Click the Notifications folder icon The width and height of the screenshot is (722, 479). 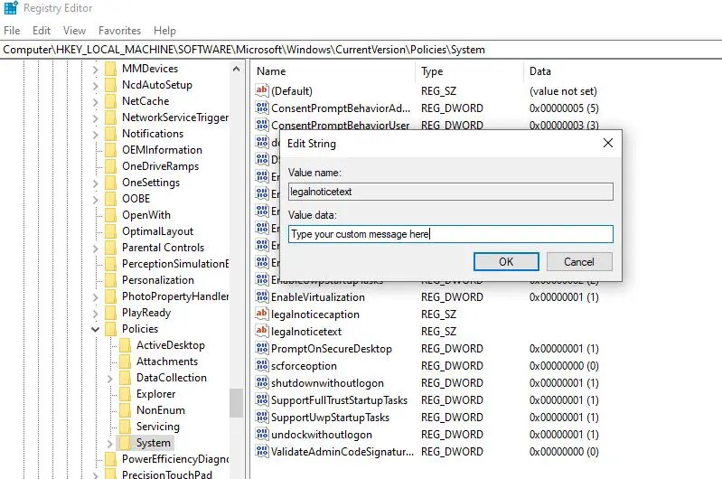point(110,134)
